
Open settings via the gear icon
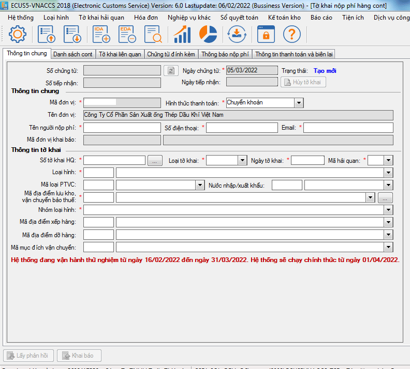(18, 35)
